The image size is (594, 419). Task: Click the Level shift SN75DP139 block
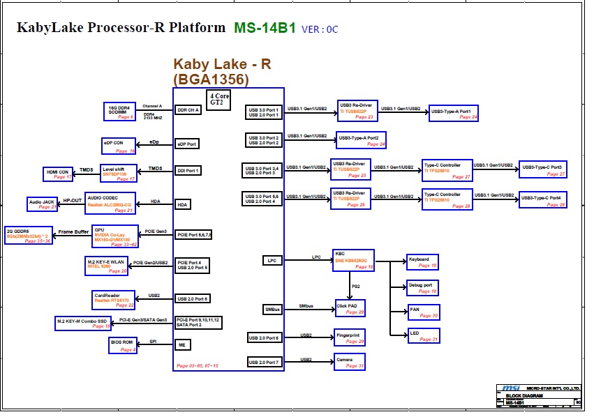click(119, 174)
